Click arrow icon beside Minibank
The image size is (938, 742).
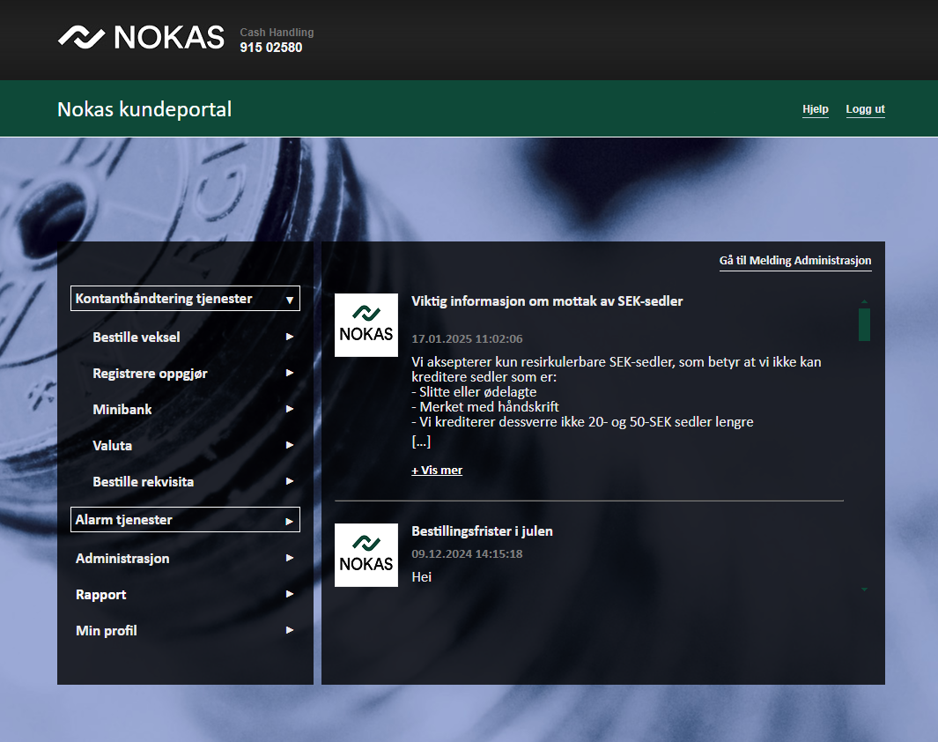pyautogui.click(x=289, y=410)
